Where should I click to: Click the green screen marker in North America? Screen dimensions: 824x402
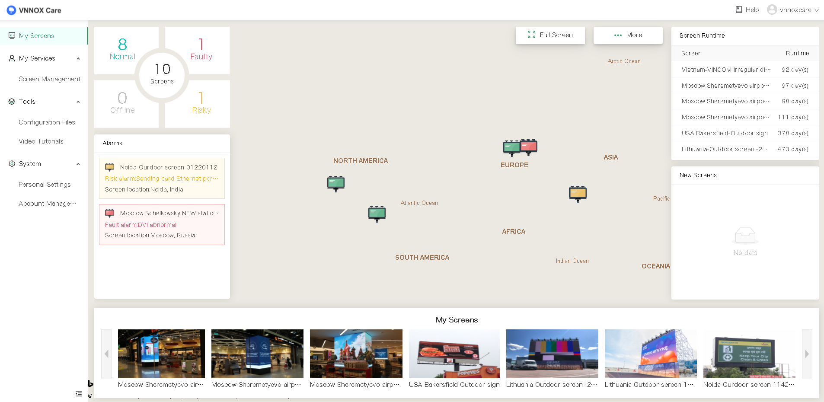pos(336,183)
